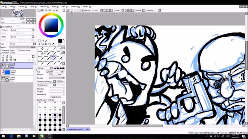The width and height of the screenshot is (248, 139).
Task: Open the Filter menu
Action: (x=55, y=7)
